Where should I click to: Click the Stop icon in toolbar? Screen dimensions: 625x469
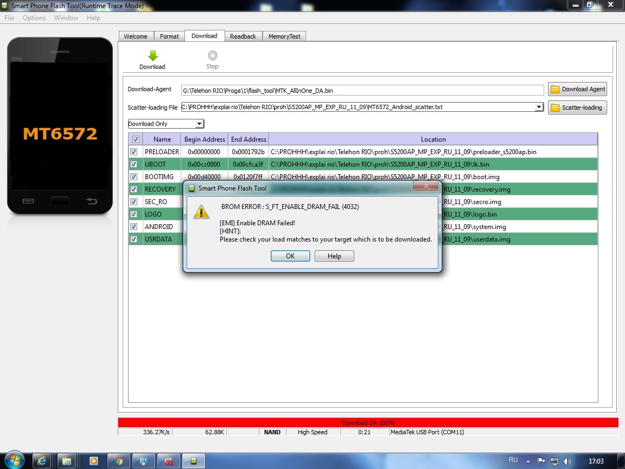click(213, 55)
